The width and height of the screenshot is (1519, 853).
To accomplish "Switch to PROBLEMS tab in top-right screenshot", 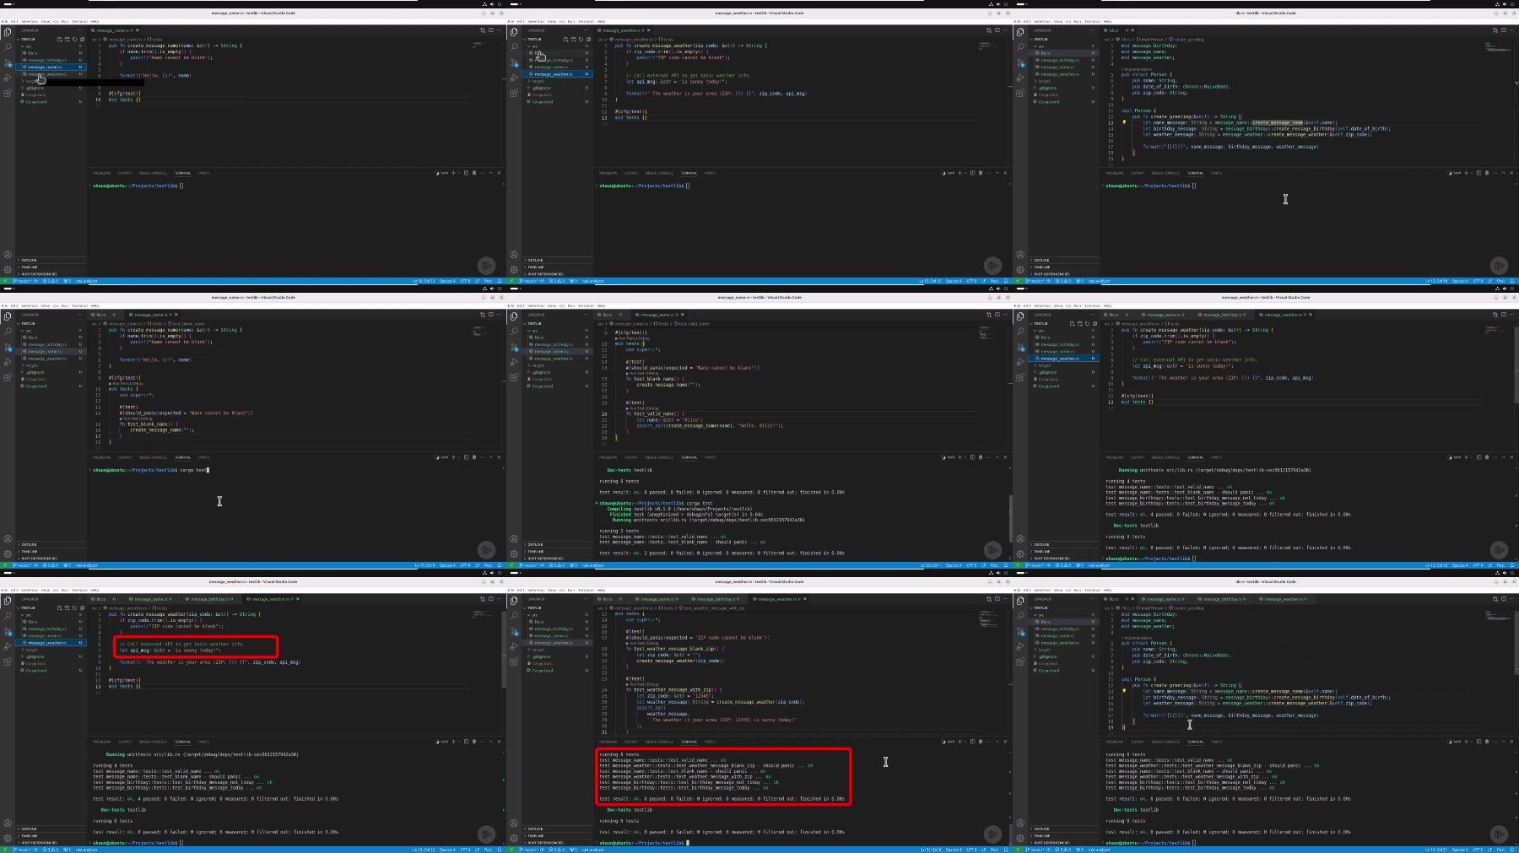I will click(x=1114, y=173).
